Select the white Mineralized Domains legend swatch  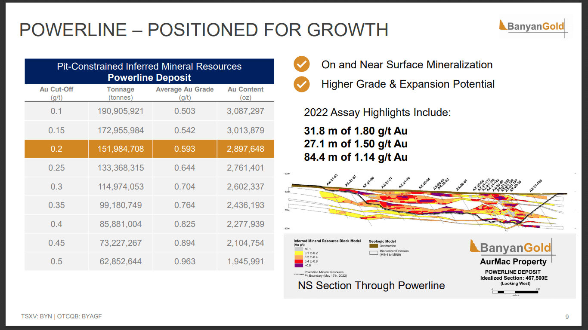373,253
